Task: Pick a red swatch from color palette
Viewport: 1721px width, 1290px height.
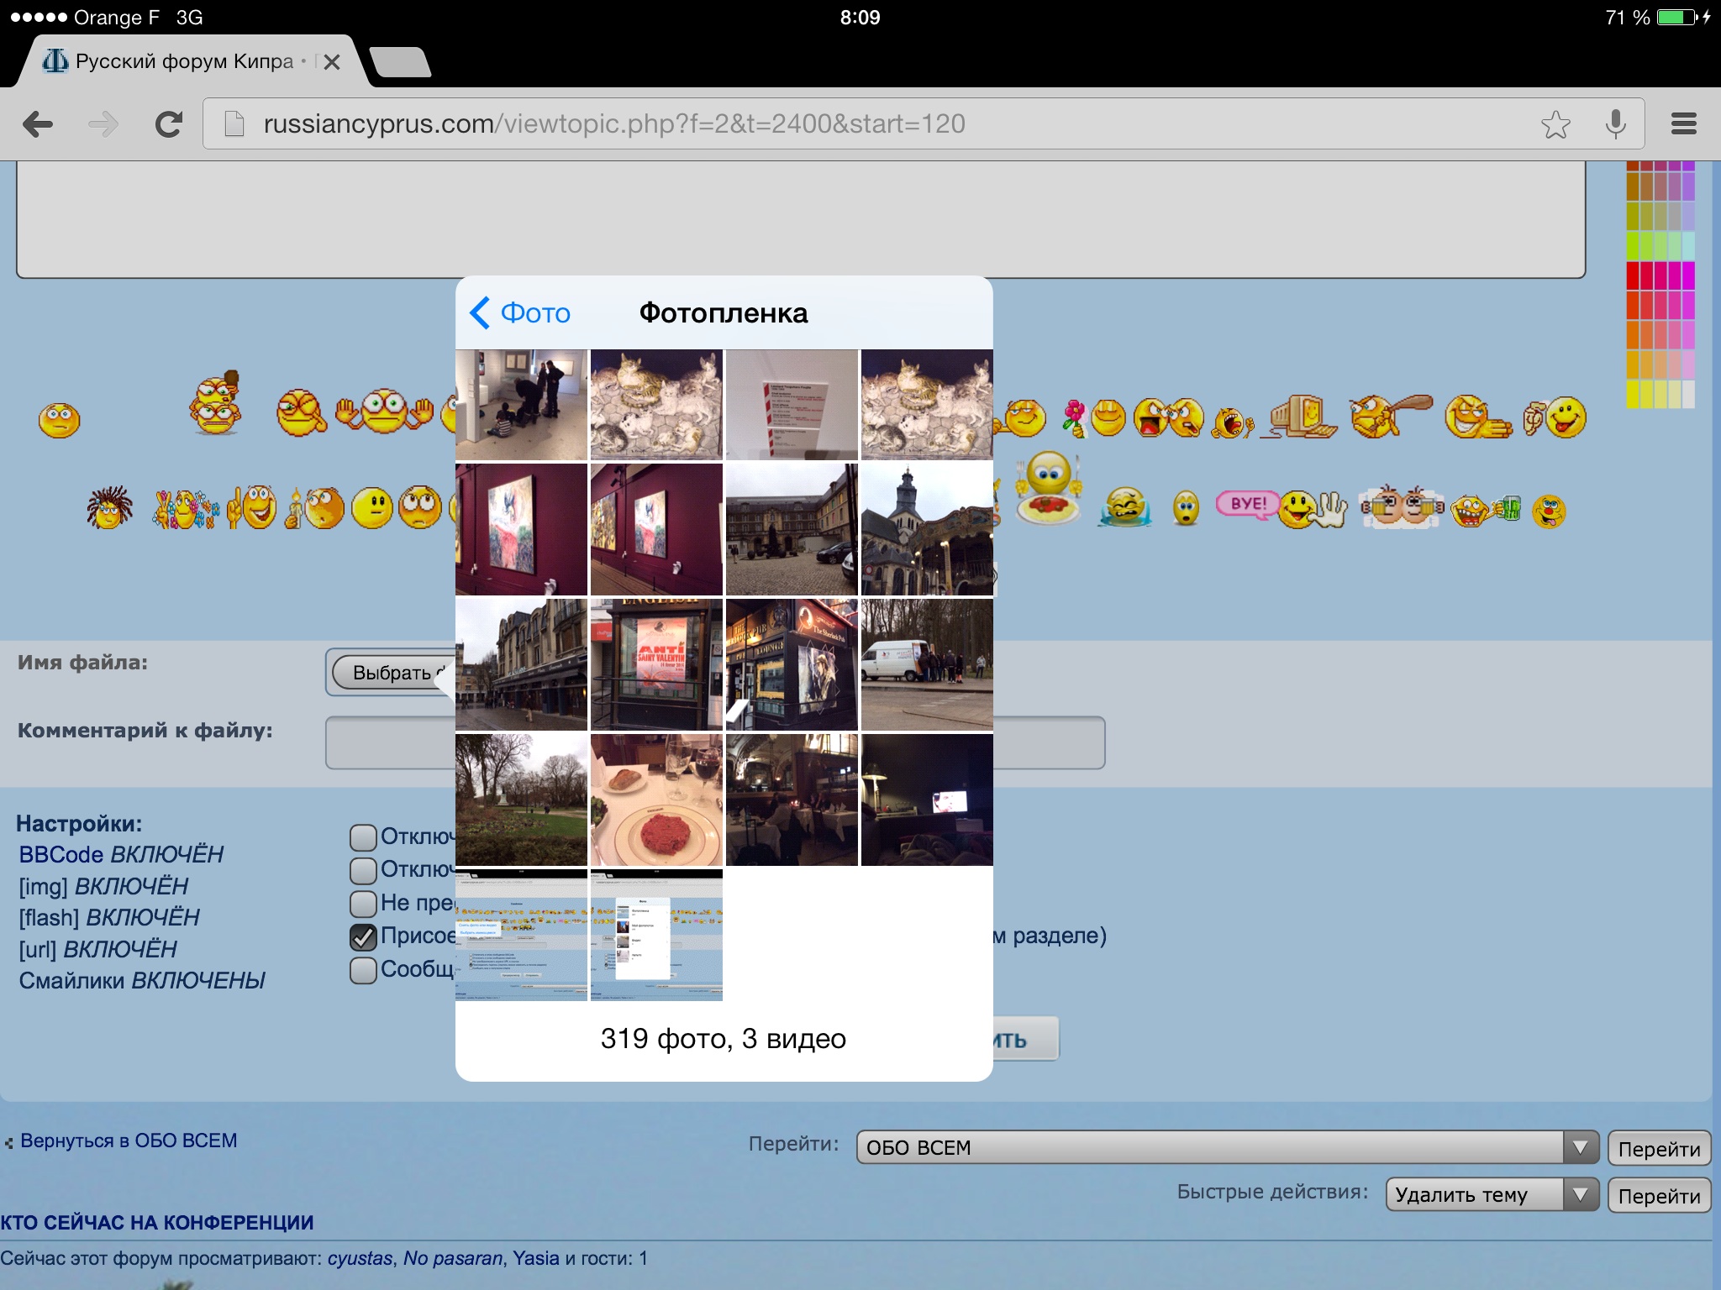Action: coord(1634,275)
